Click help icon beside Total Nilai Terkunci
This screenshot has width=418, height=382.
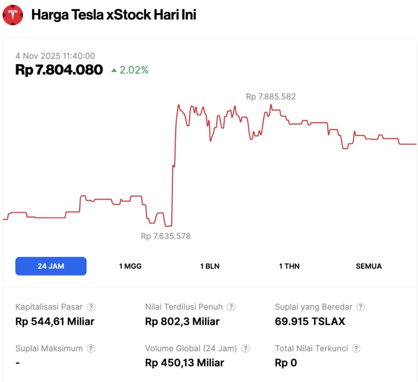pyautogui.click(x=356, y=349)
